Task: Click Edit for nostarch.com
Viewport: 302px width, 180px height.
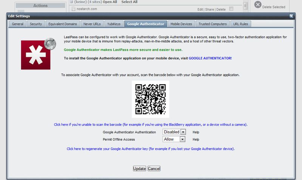Action: [x=200, y=9]
